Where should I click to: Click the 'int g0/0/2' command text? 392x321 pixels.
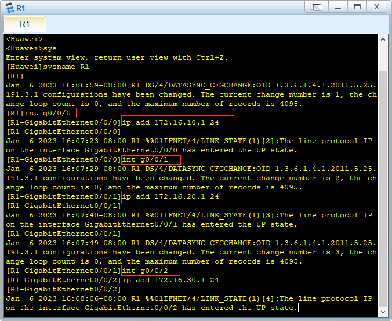pos(145,271)
